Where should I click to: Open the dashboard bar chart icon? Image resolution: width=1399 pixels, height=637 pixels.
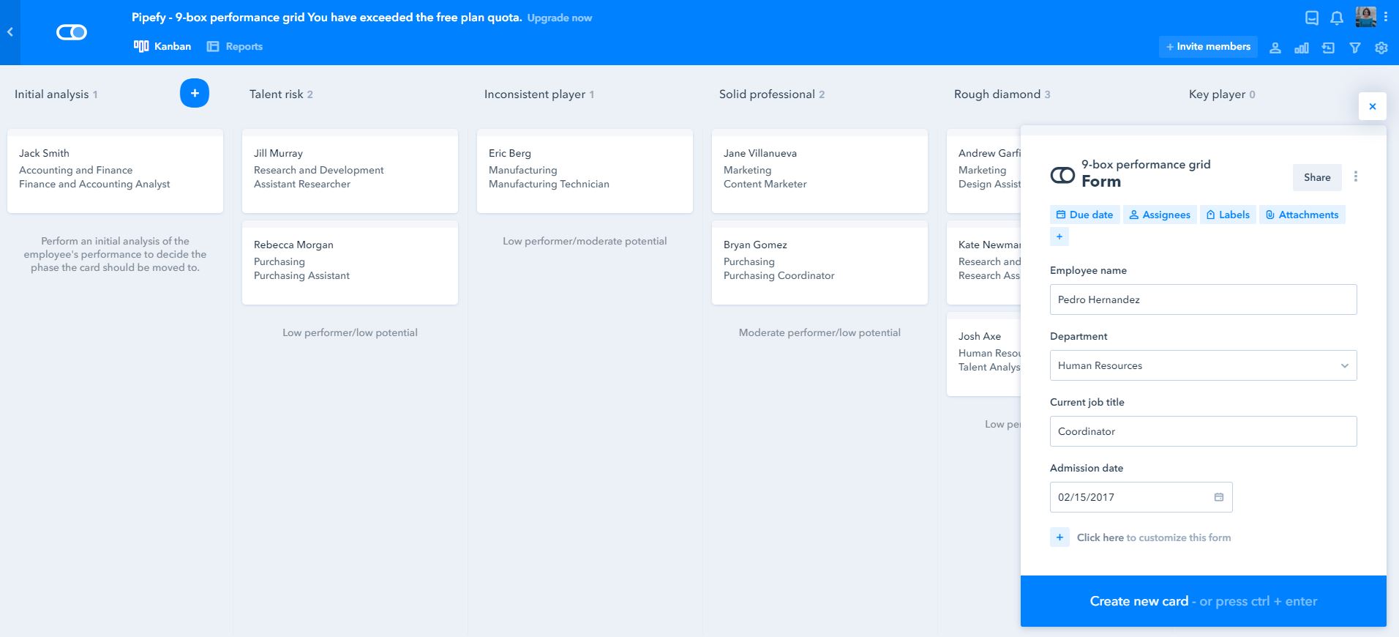[1302, 48]
